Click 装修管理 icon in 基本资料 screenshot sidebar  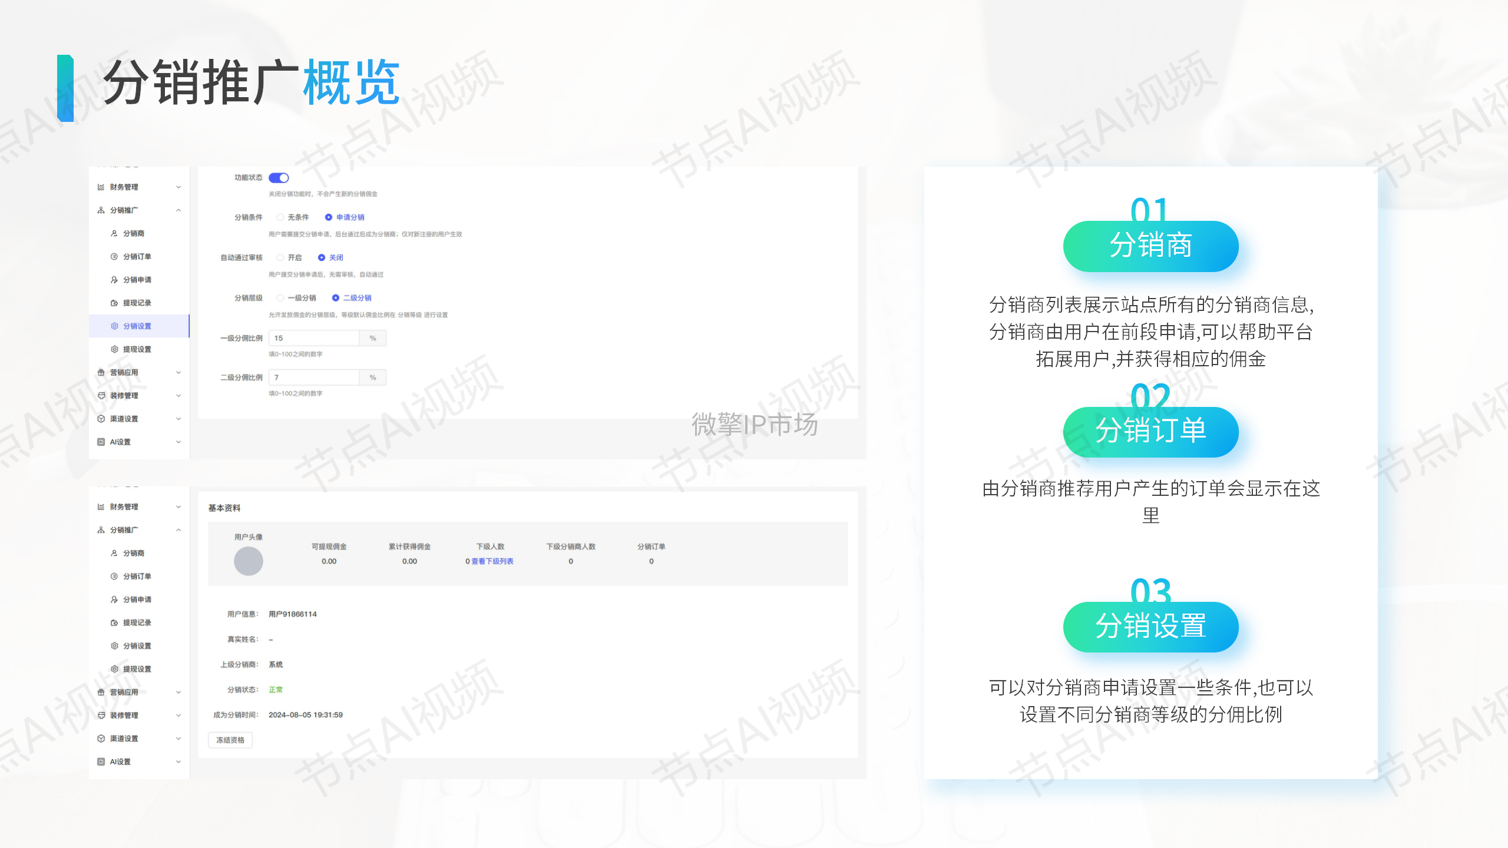click(x=101, y=715)
